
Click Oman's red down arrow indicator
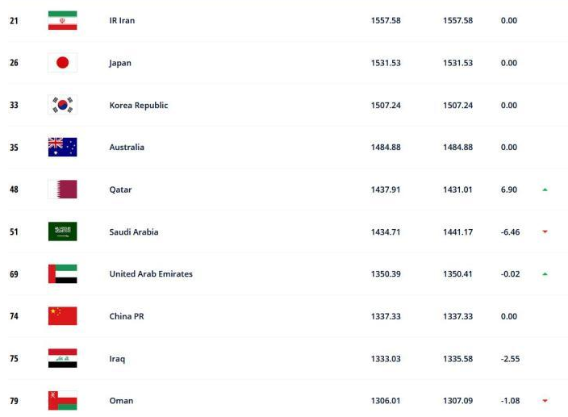click(x=545, y=401)
